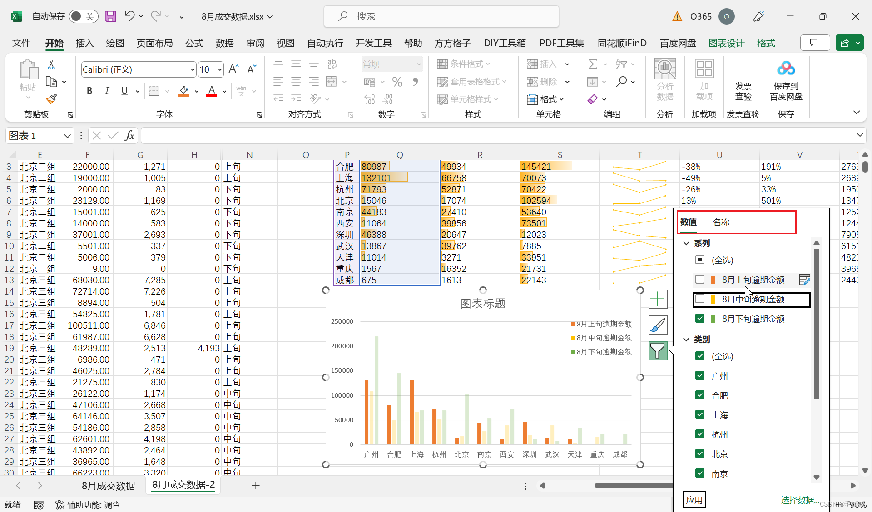Uncheck the 合肥 category checkbox
The image size is (872, 512).
pos(700,395)
